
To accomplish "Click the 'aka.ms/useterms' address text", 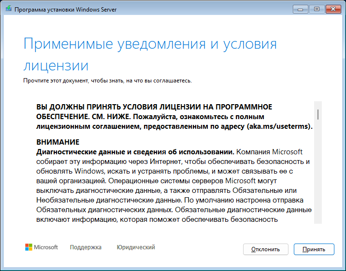I will (x=278, y=126).
